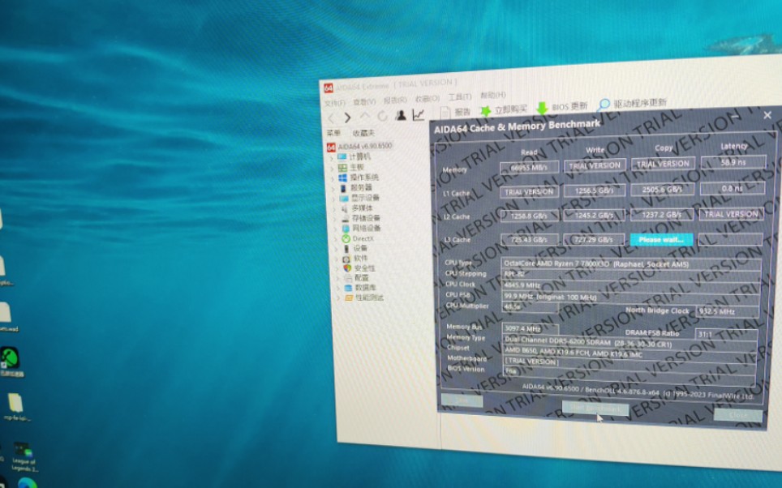Viewport: 782px width, 488px height.
Task: Select the 配置 configuration tree node
Action: [356, 278]
